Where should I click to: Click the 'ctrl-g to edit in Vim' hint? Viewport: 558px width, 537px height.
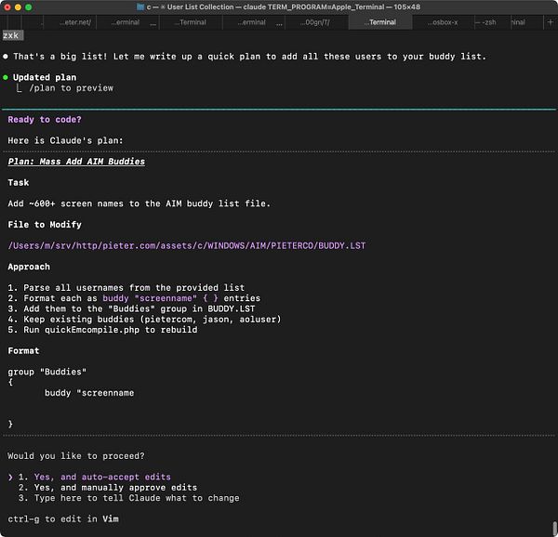tap(63, 518)
